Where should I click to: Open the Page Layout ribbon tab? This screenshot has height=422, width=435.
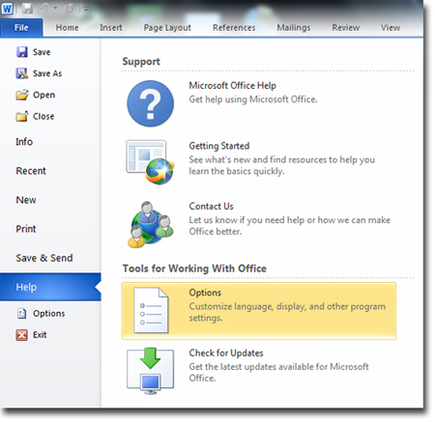click(167, 28)
